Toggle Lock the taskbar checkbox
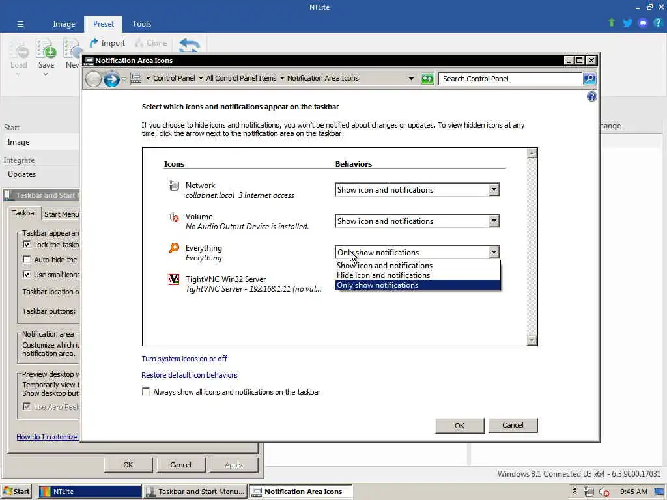Image resolution: width=667 pixels, height=500 pixels. 27,245
